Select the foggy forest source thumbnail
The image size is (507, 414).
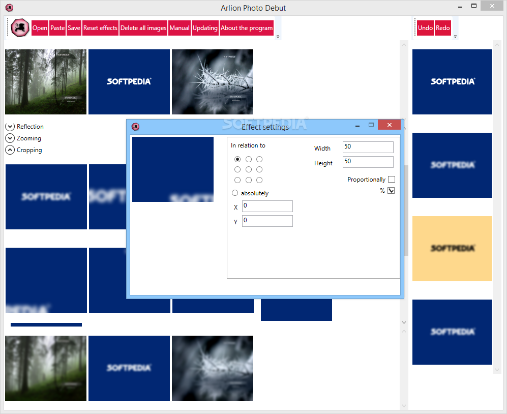tap(46, 82)
